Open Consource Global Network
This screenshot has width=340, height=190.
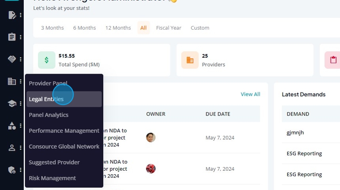click(64, 146)
